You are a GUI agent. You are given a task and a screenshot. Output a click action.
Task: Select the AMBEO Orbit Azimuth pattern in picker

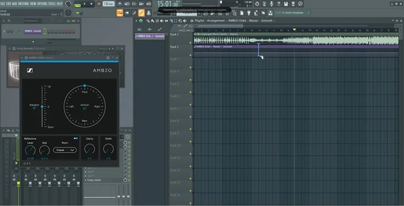click(150, 36)
